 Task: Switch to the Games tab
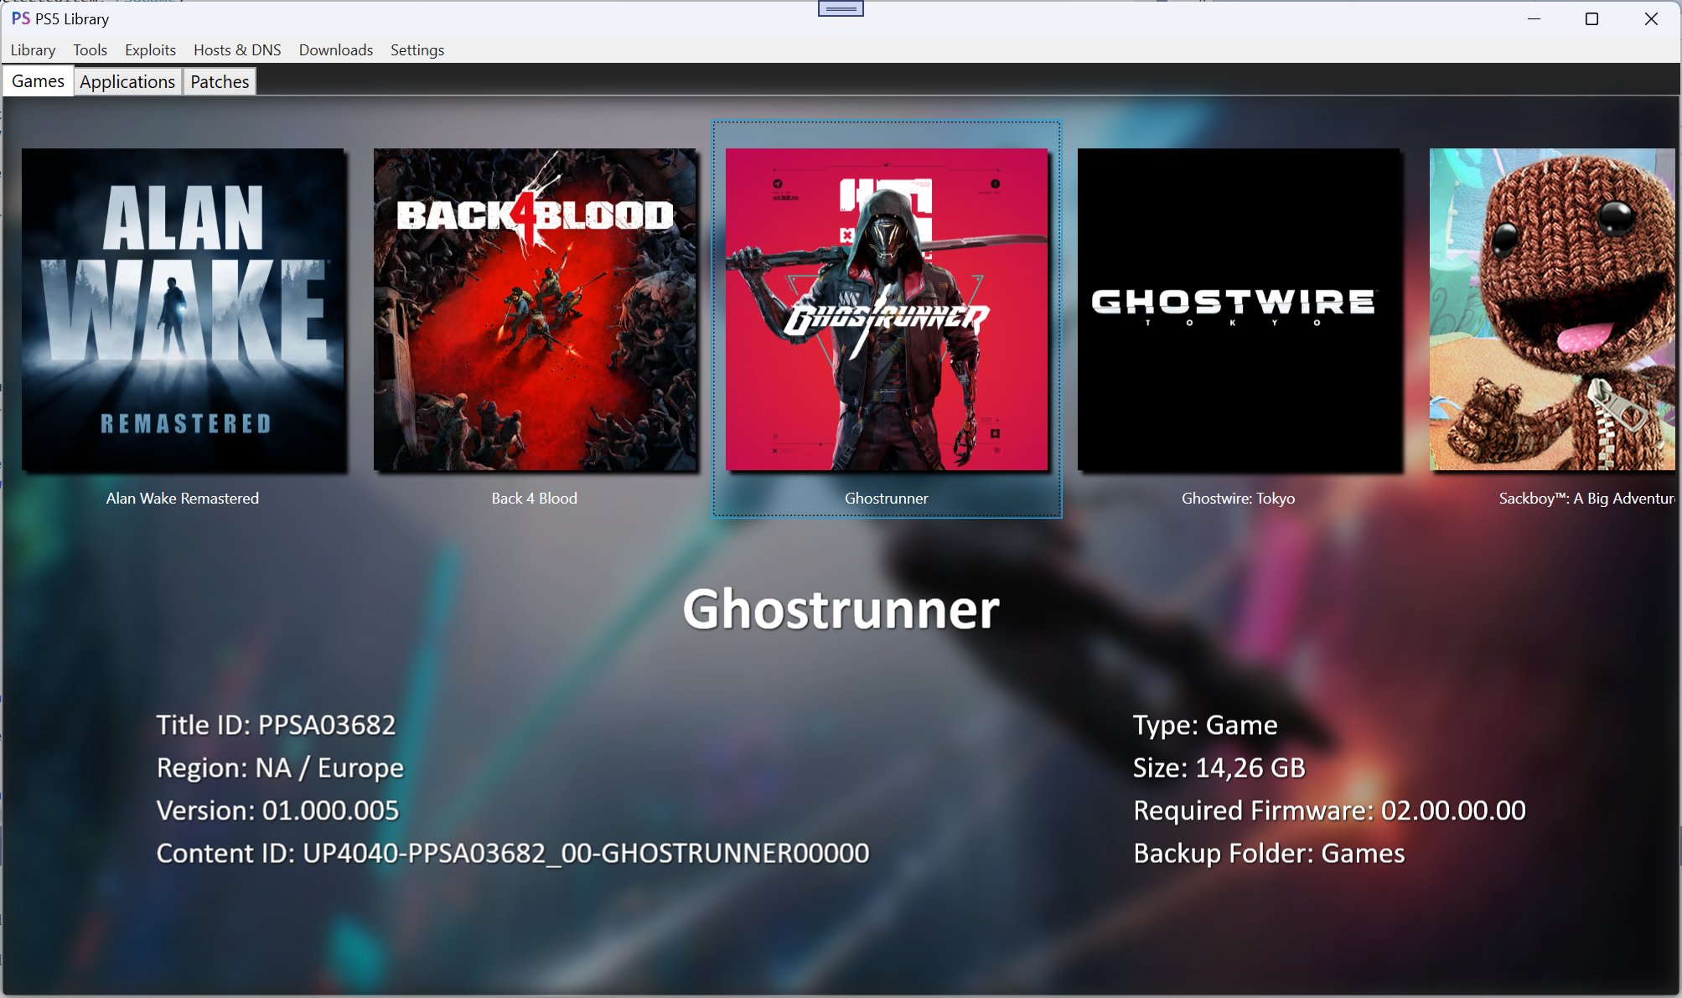click(38, 81)
